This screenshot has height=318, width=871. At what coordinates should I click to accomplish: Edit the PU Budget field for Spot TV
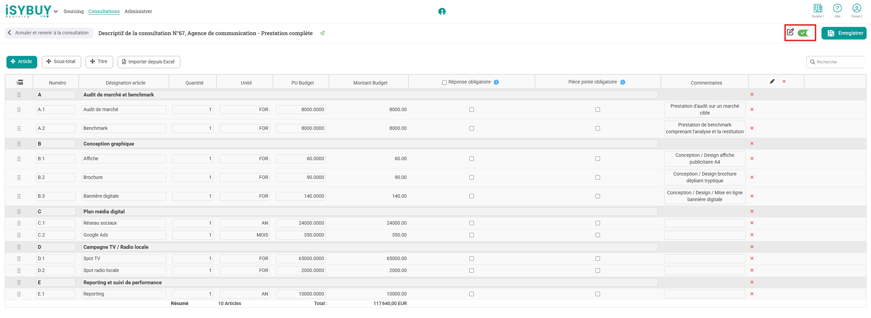point(301,258)
